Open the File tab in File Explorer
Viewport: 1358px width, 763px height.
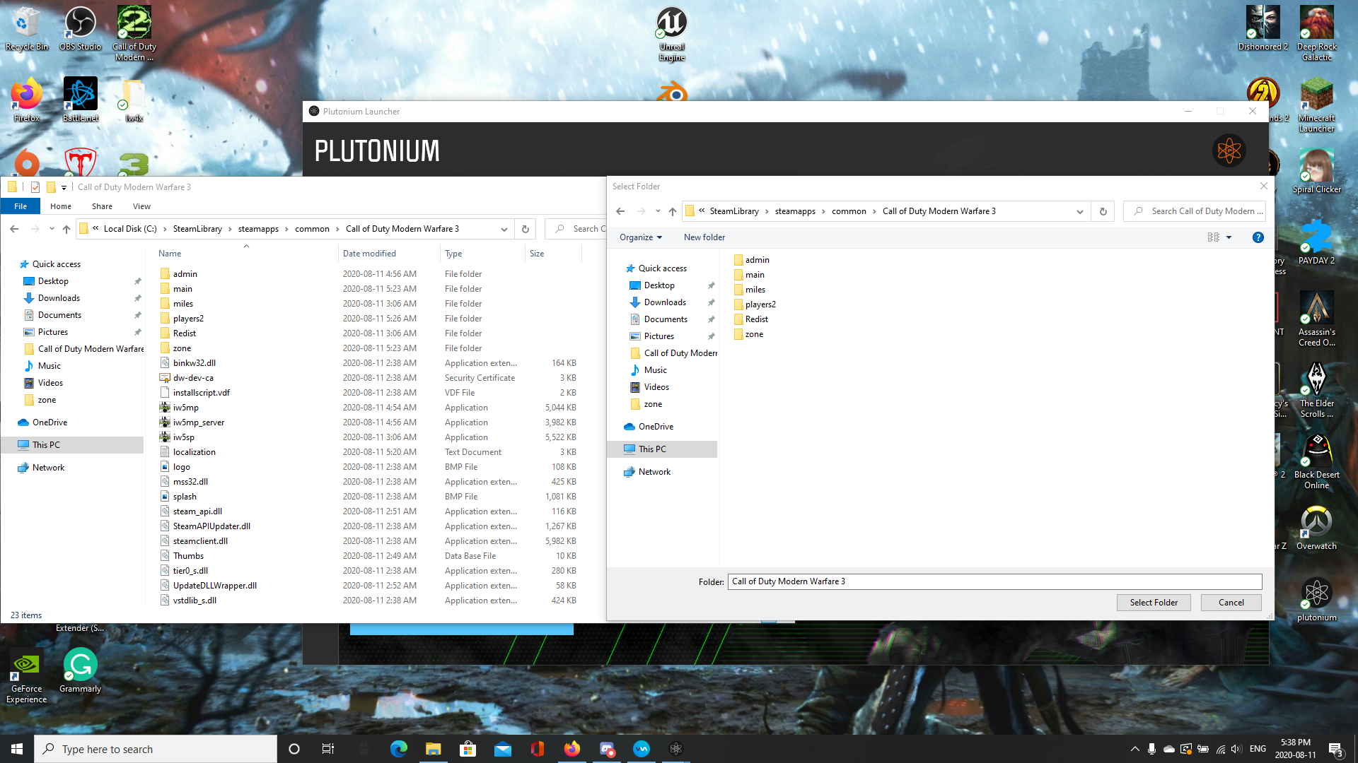(x=21, y=206)
